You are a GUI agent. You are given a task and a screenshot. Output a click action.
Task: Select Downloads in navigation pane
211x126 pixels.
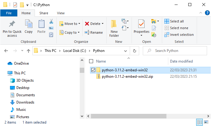click(x=25, y=102)
